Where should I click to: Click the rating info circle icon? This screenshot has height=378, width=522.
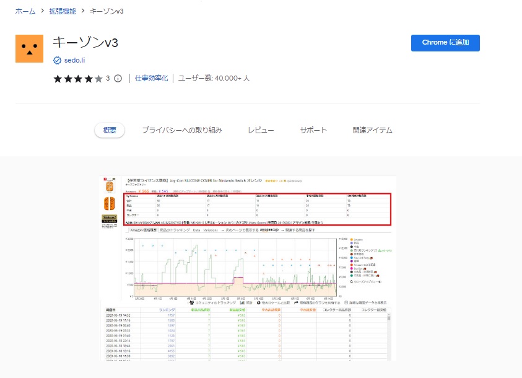[x=118, y=79]
